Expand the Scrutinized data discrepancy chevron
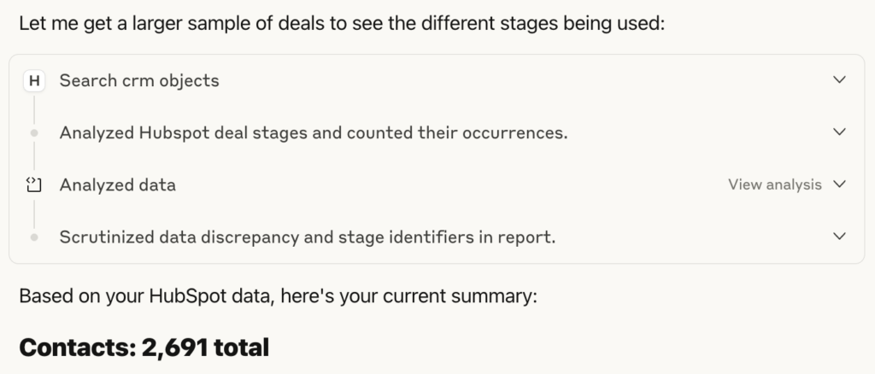Image resolution: width=875 pixels, height=374 pixels. (839, 237)
